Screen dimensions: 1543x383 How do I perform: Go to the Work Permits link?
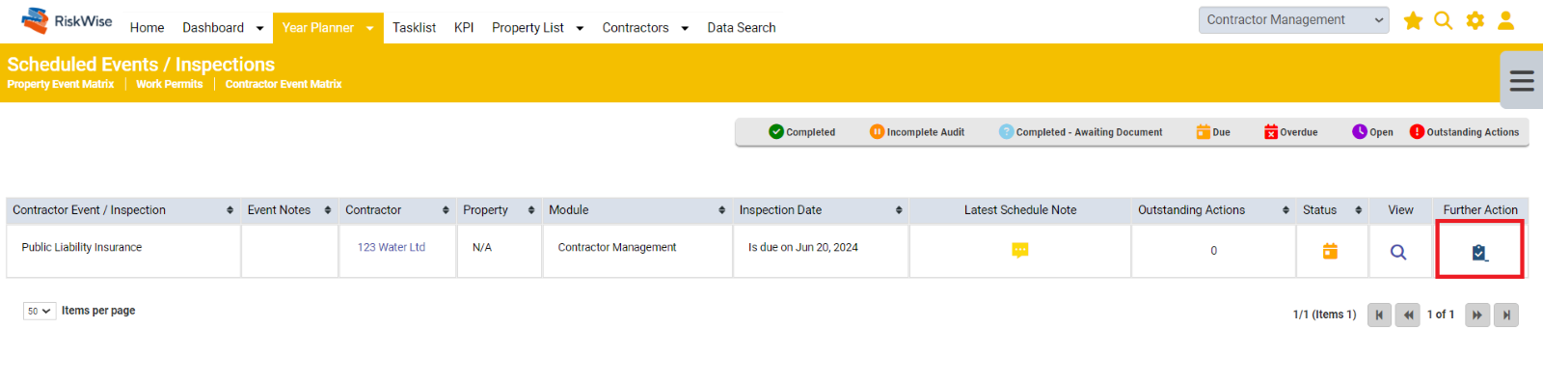pyautogui.click(x=169, y=84)
